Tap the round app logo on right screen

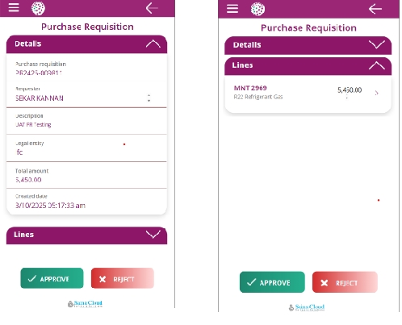click(258, 9)
